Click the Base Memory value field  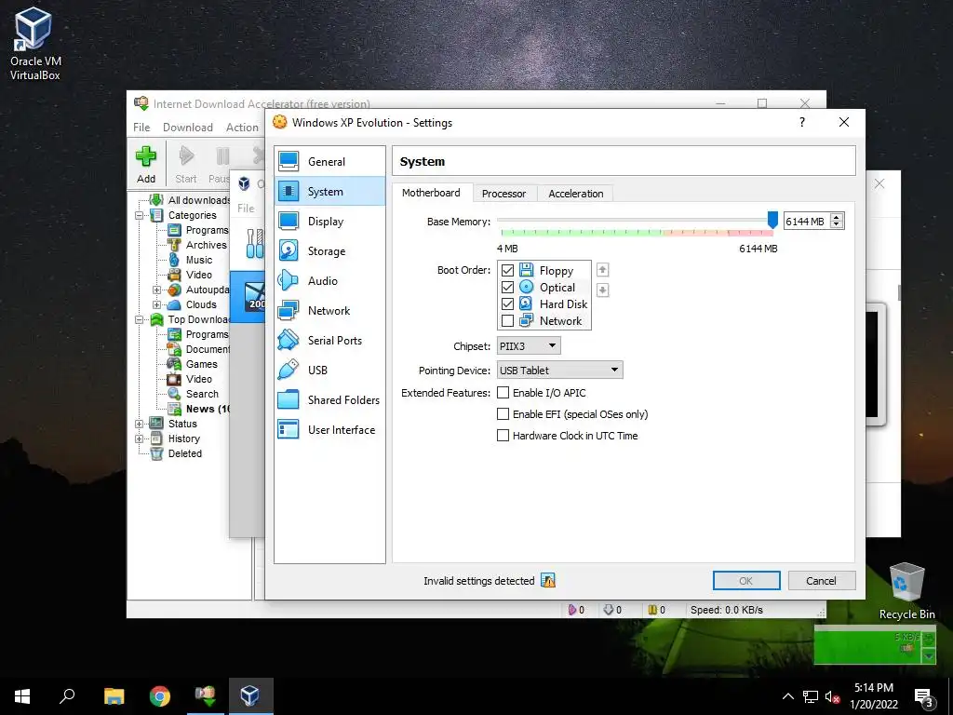click(x=807, y=222)
